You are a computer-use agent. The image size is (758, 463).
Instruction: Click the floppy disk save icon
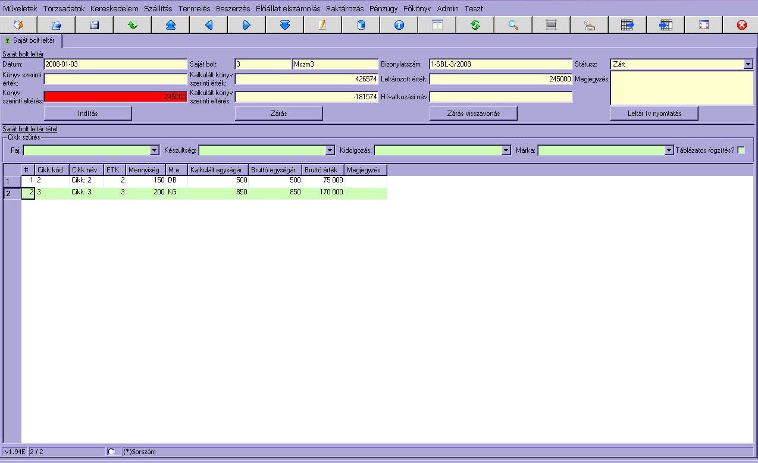coord(94,25)
